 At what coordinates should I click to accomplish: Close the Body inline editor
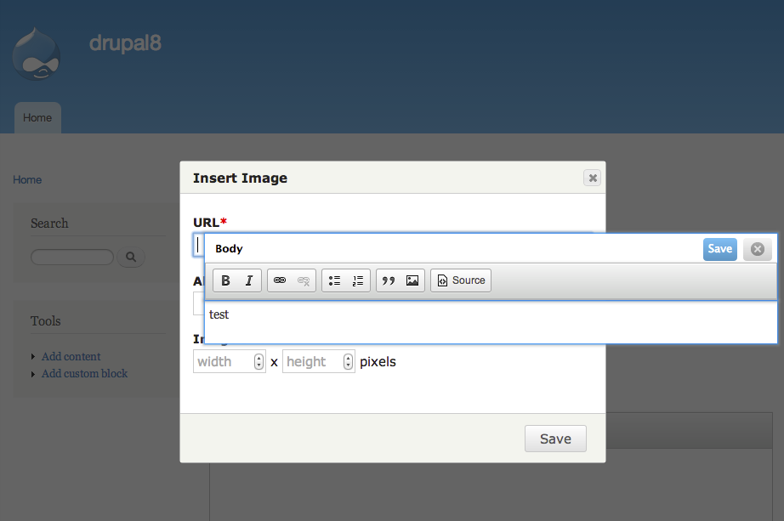[758, 249]
